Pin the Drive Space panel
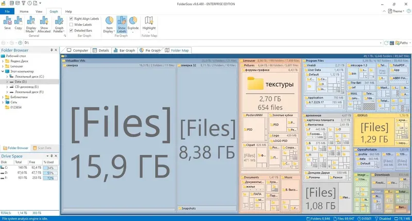 point(51,156)
